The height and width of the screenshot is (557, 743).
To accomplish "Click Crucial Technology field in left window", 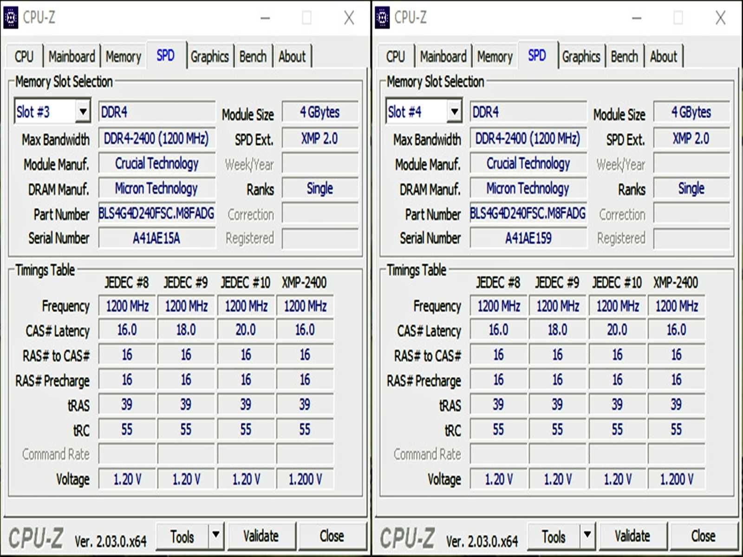I will tap(157, 163).
